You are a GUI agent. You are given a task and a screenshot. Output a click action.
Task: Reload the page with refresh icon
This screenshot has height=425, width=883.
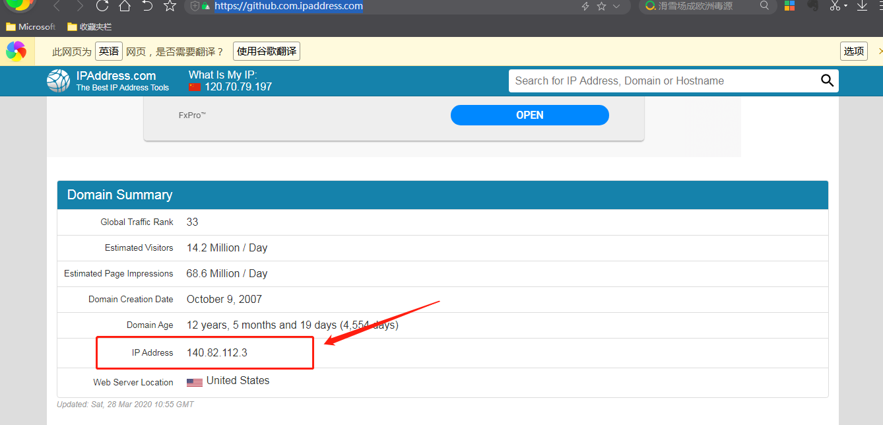tap(102, 6)
